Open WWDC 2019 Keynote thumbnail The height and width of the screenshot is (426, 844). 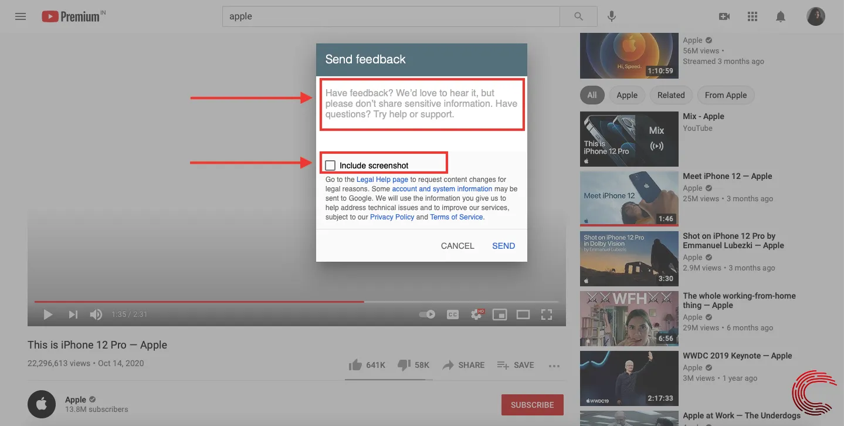click(629, 378)
